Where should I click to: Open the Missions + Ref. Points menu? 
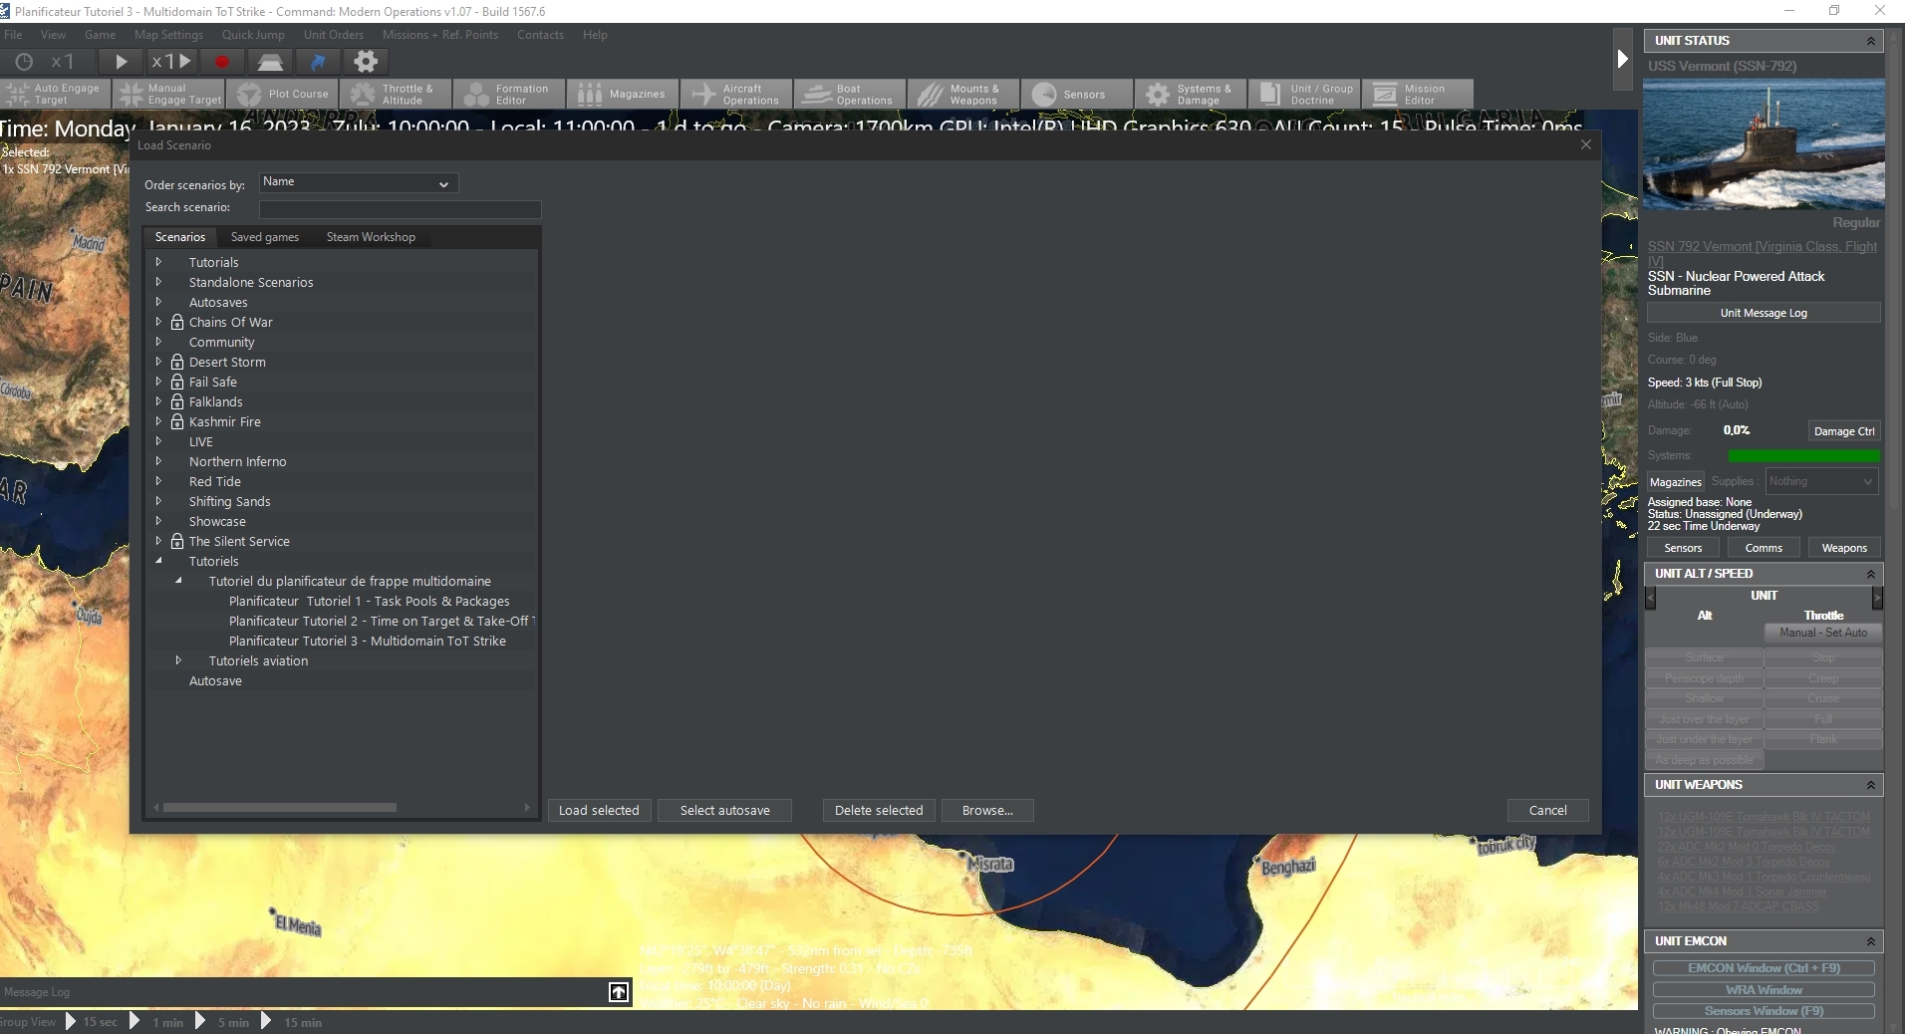(x=440, y=35)
